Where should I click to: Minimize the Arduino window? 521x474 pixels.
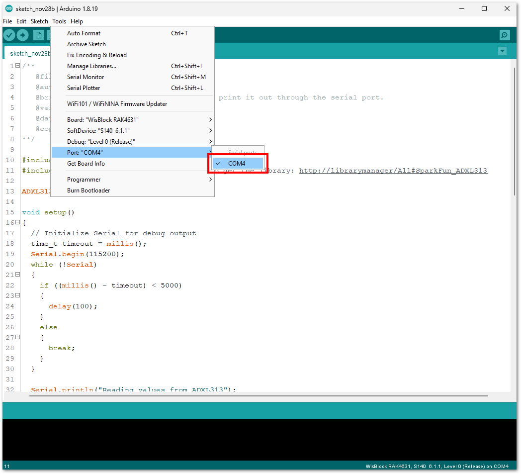(x=462, y=8)
